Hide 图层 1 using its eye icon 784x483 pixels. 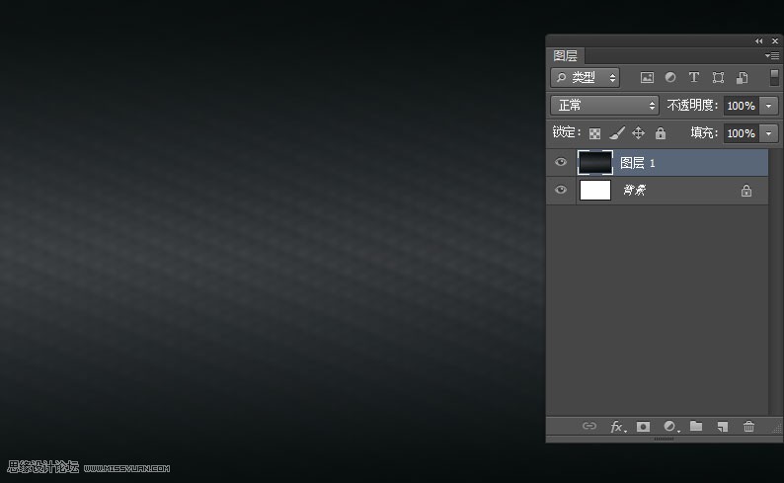click(x=561, y=162)
